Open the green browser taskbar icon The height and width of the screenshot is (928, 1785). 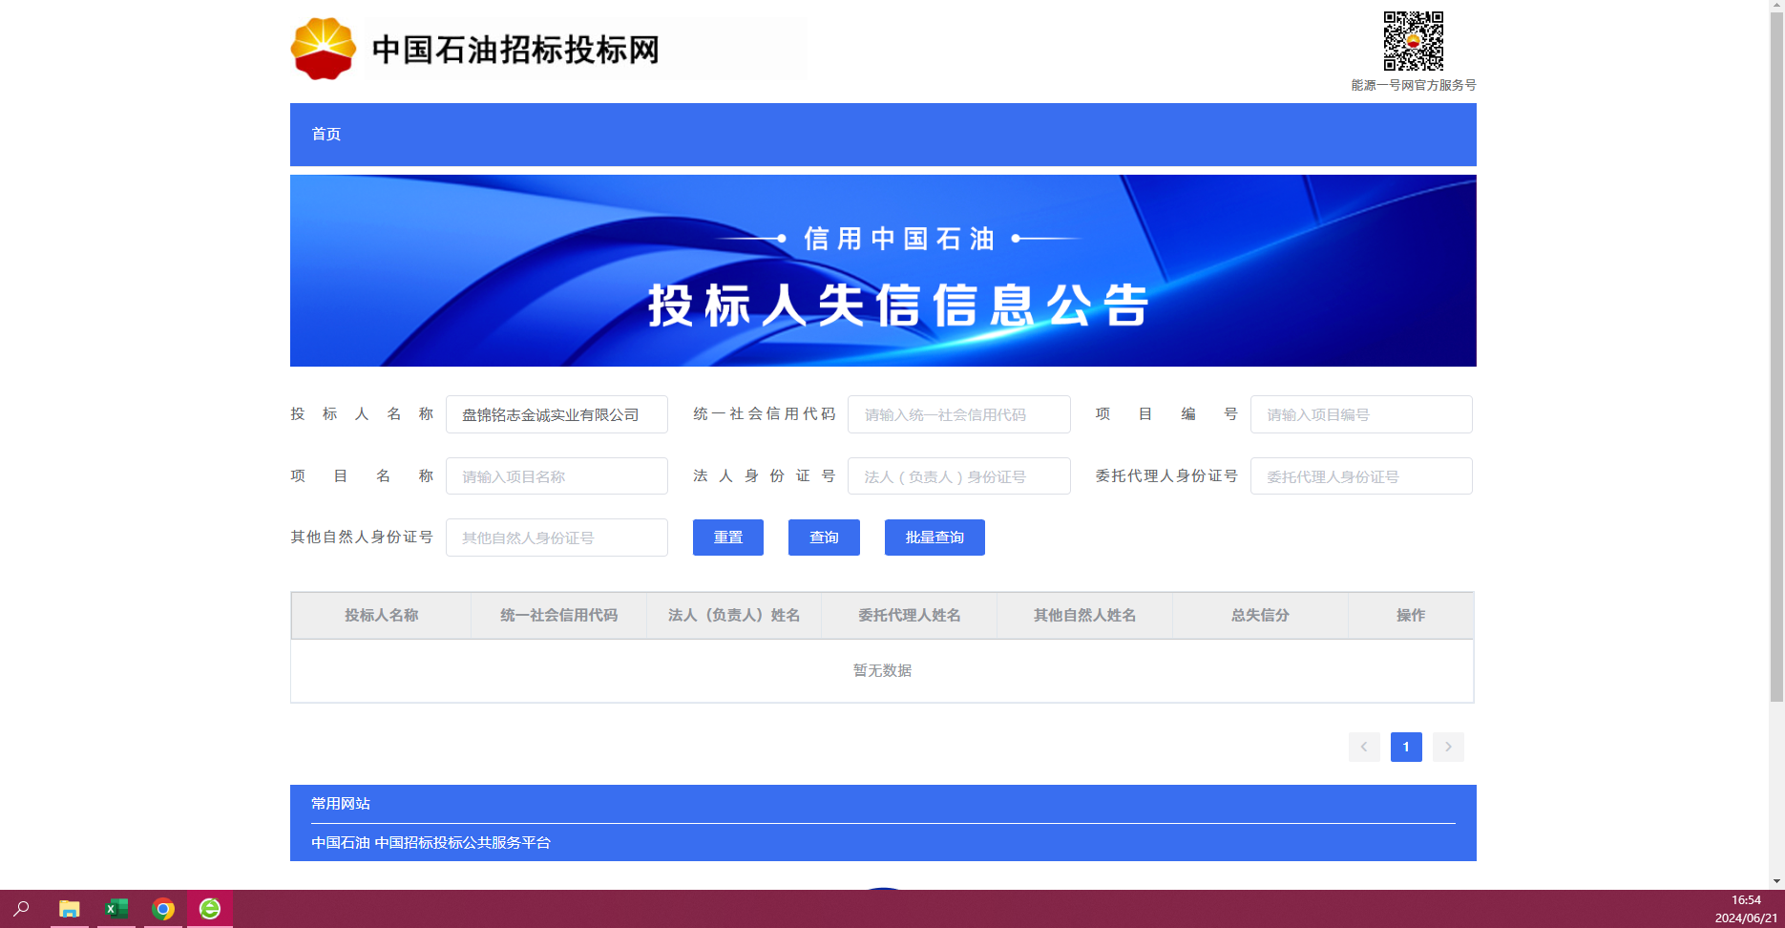(210, 909)
